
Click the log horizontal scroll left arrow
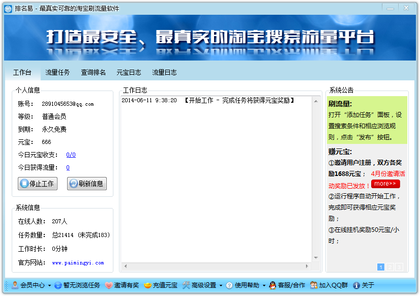[126, 267]
